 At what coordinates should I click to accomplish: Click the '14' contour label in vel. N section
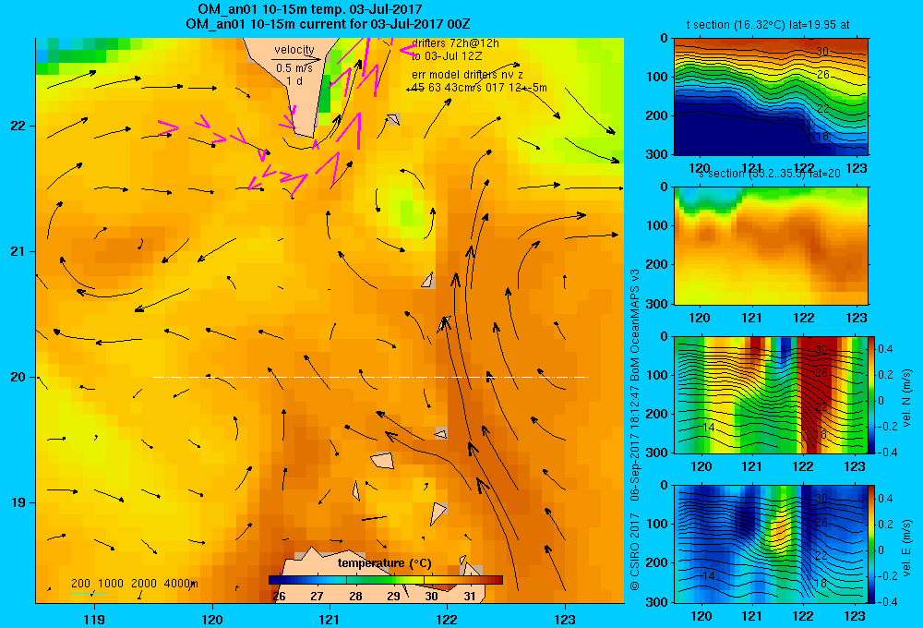point(709,427)
